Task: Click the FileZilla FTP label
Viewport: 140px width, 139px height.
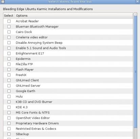Action: coord(24,64)
